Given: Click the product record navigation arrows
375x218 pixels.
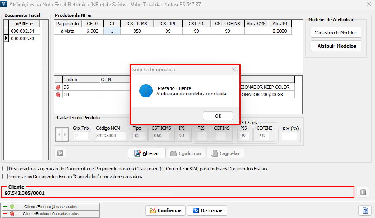Looking at the screenshot, I should click(61, 135).
